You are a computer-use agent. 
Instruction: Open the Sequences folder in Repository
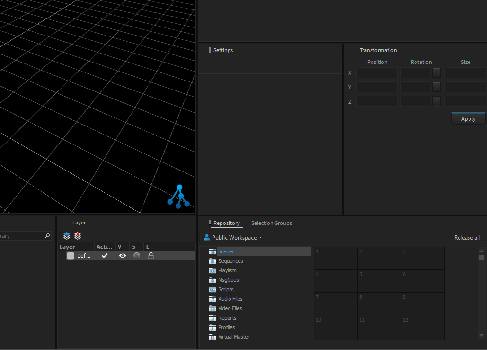point(230,261)
